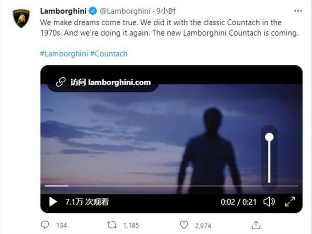
Task: Click the link chain icon on video
Action: pyautogui.click(x=61, y=83)
